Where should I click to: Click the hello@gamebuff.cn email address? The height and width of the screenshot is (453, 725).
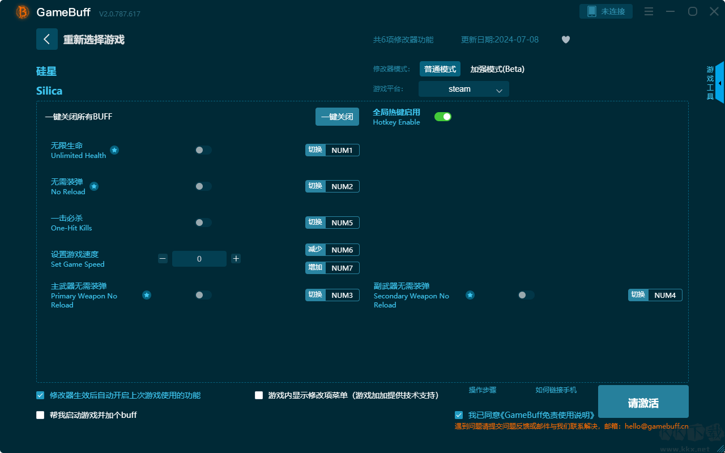click(656, 426)
